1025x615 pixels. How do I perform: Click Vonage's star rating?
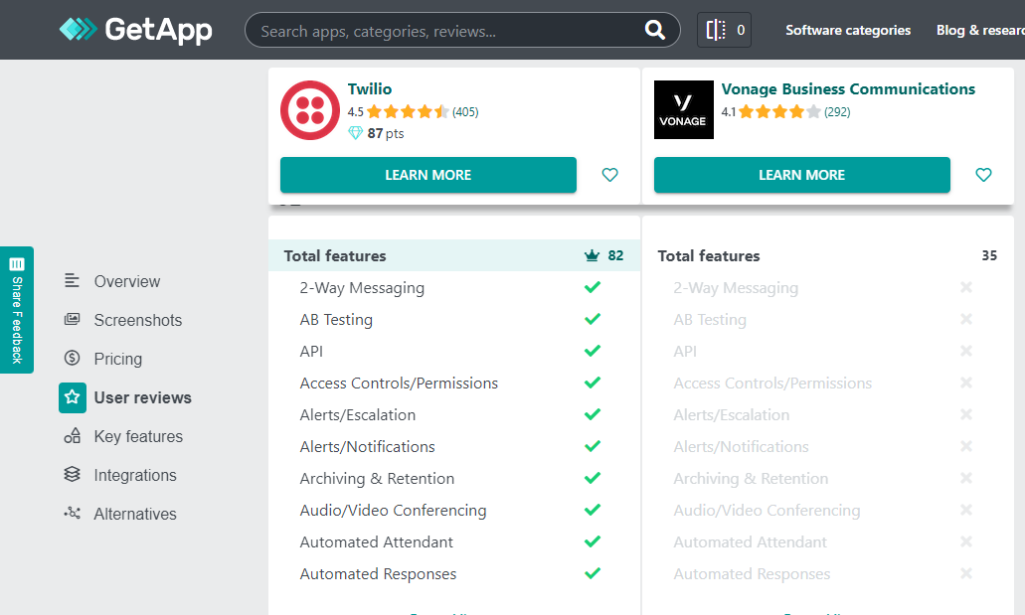779,111
